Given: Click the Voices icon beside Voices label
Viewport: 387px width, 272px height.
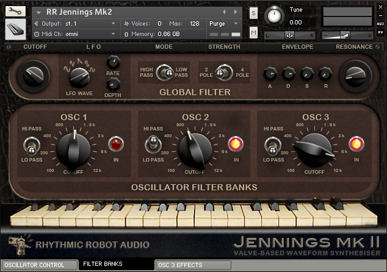Looking at the screenshot, I should [126, 24].
